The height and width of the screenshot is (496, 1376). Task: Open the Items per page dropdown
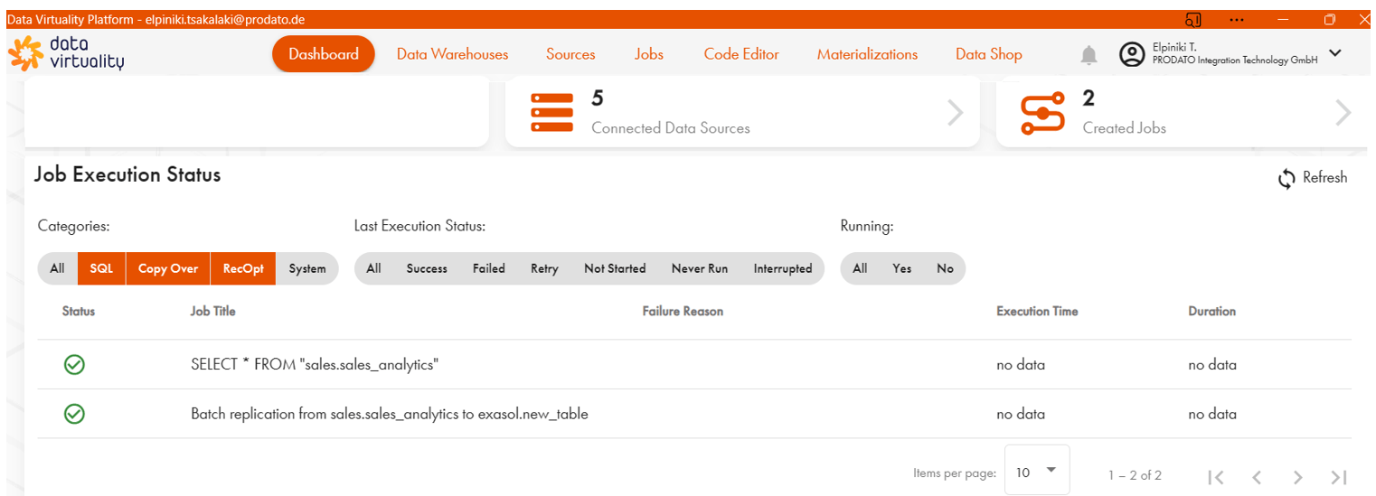coord(1036,471)
